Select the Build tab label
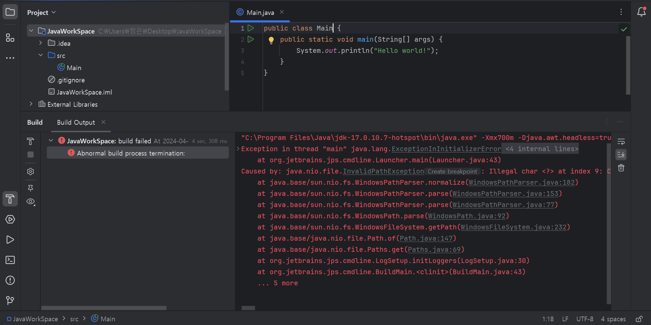The width and height of the screenshot is (651, 325). 35,122
